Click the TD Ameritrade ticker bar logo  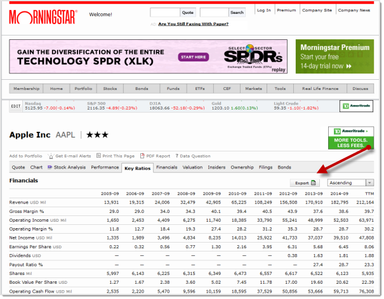click(356, 106)
